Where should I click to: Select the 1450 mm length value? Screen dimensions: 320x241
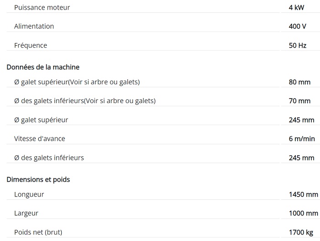(x=303, y=194)
